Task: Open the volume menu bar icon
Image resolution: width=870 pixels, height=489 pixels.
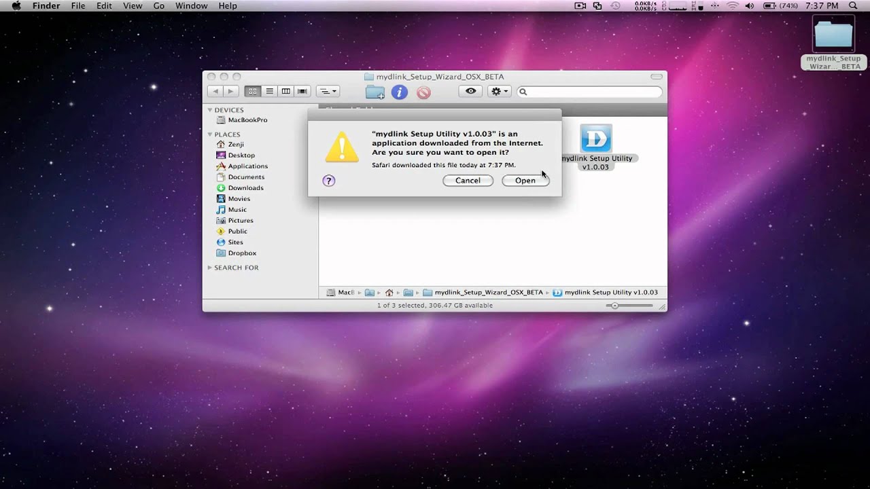Action: (x=750, y=6)
